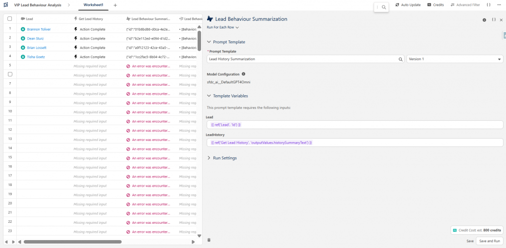Viewport: 506px width, 248px height.
Task: Click the Lead column header icon
Action: [x=23, y=19]
